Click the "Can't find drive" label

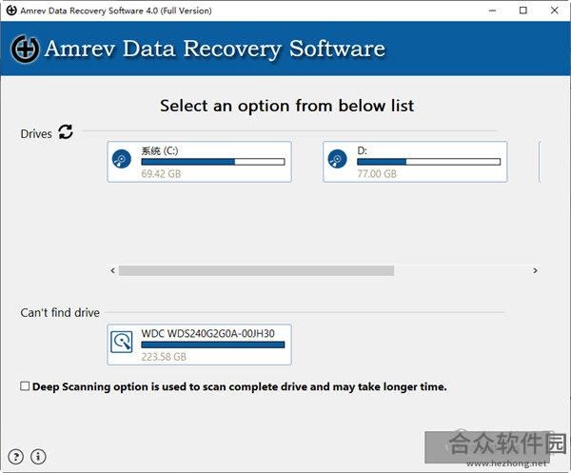(x=60, y=312)
